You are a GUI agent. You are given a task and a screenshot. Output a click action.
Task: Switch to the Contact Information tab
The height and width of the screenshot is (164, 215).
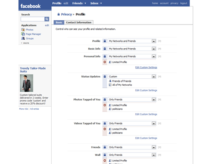[79, 22]
